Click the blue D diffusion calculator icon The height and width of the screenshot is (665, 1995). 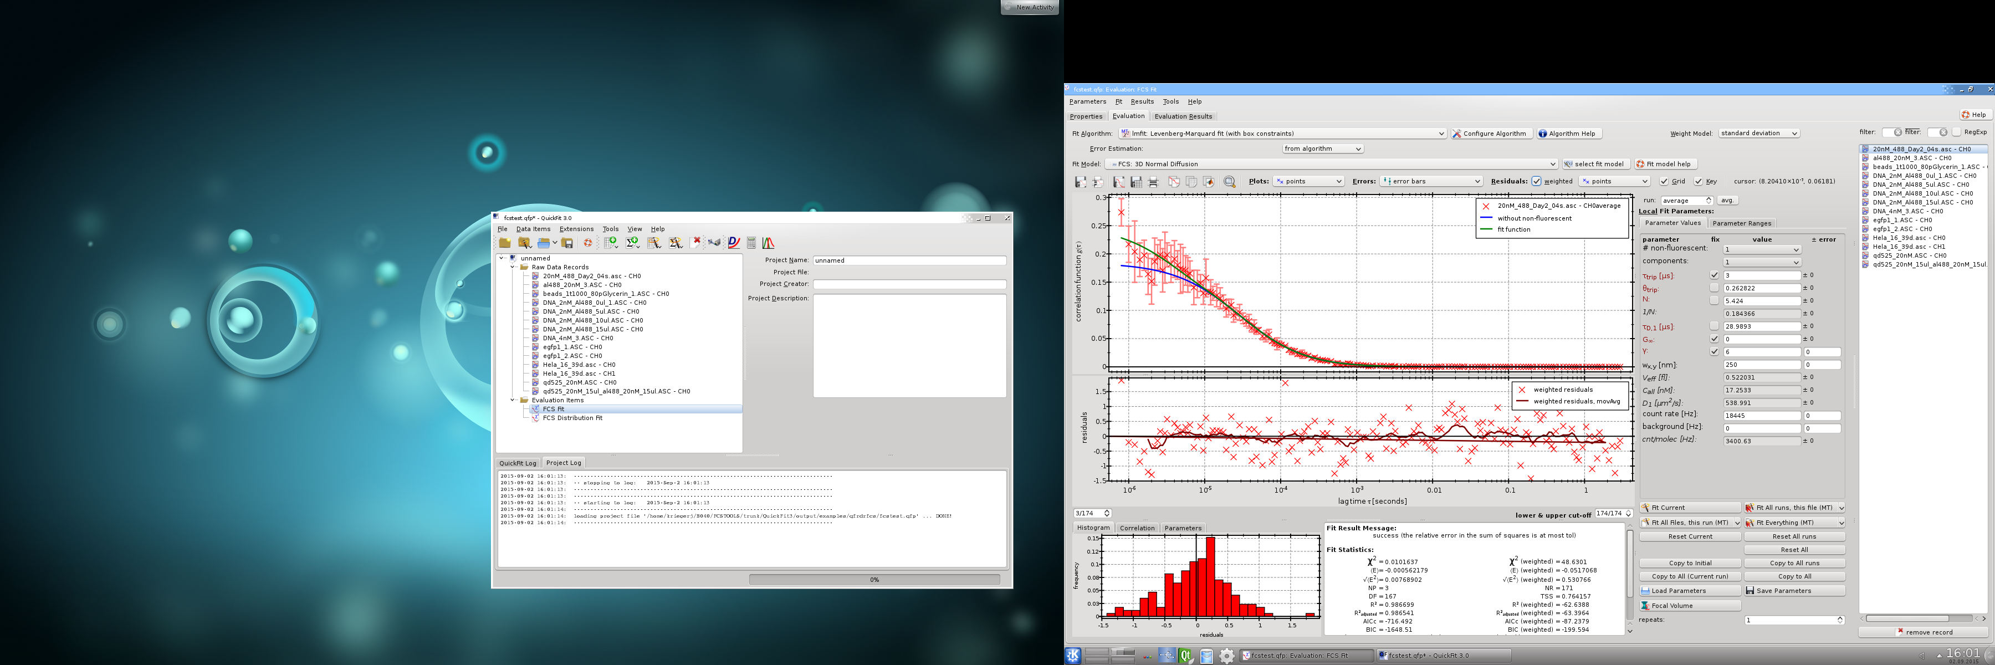(x=733, y=243)
